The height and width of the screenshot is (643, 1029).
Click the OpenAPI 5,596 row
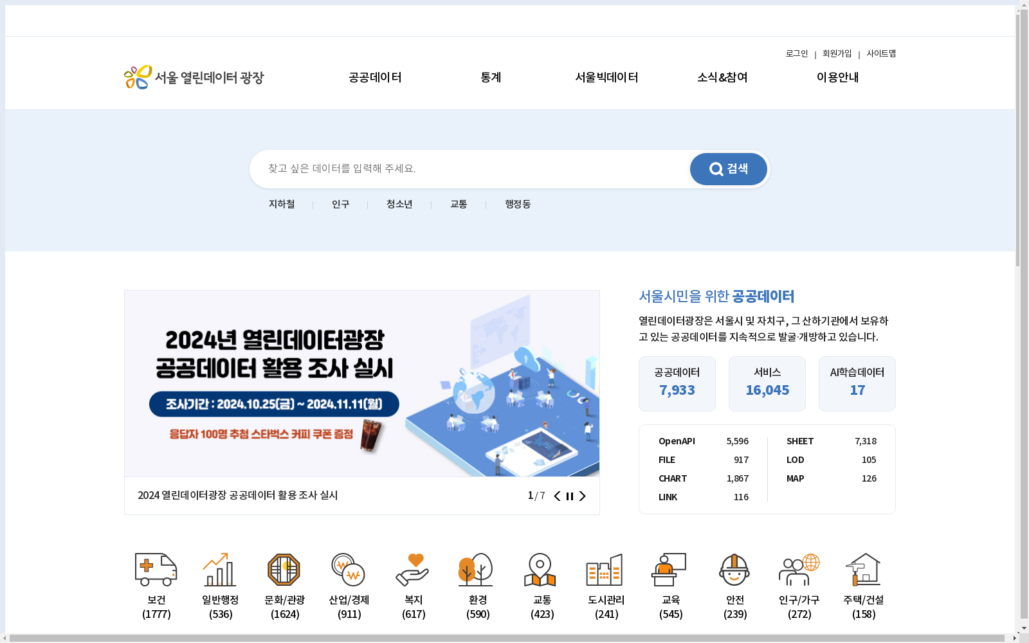point(704,441)
